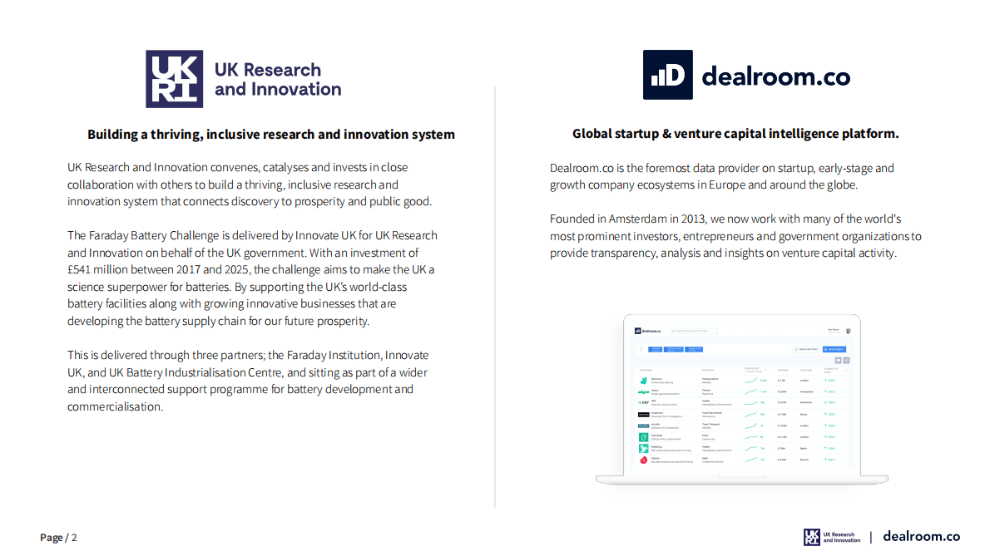Toggle the third blue filter chip
The image size is (990, 556).
coord(694,349)
